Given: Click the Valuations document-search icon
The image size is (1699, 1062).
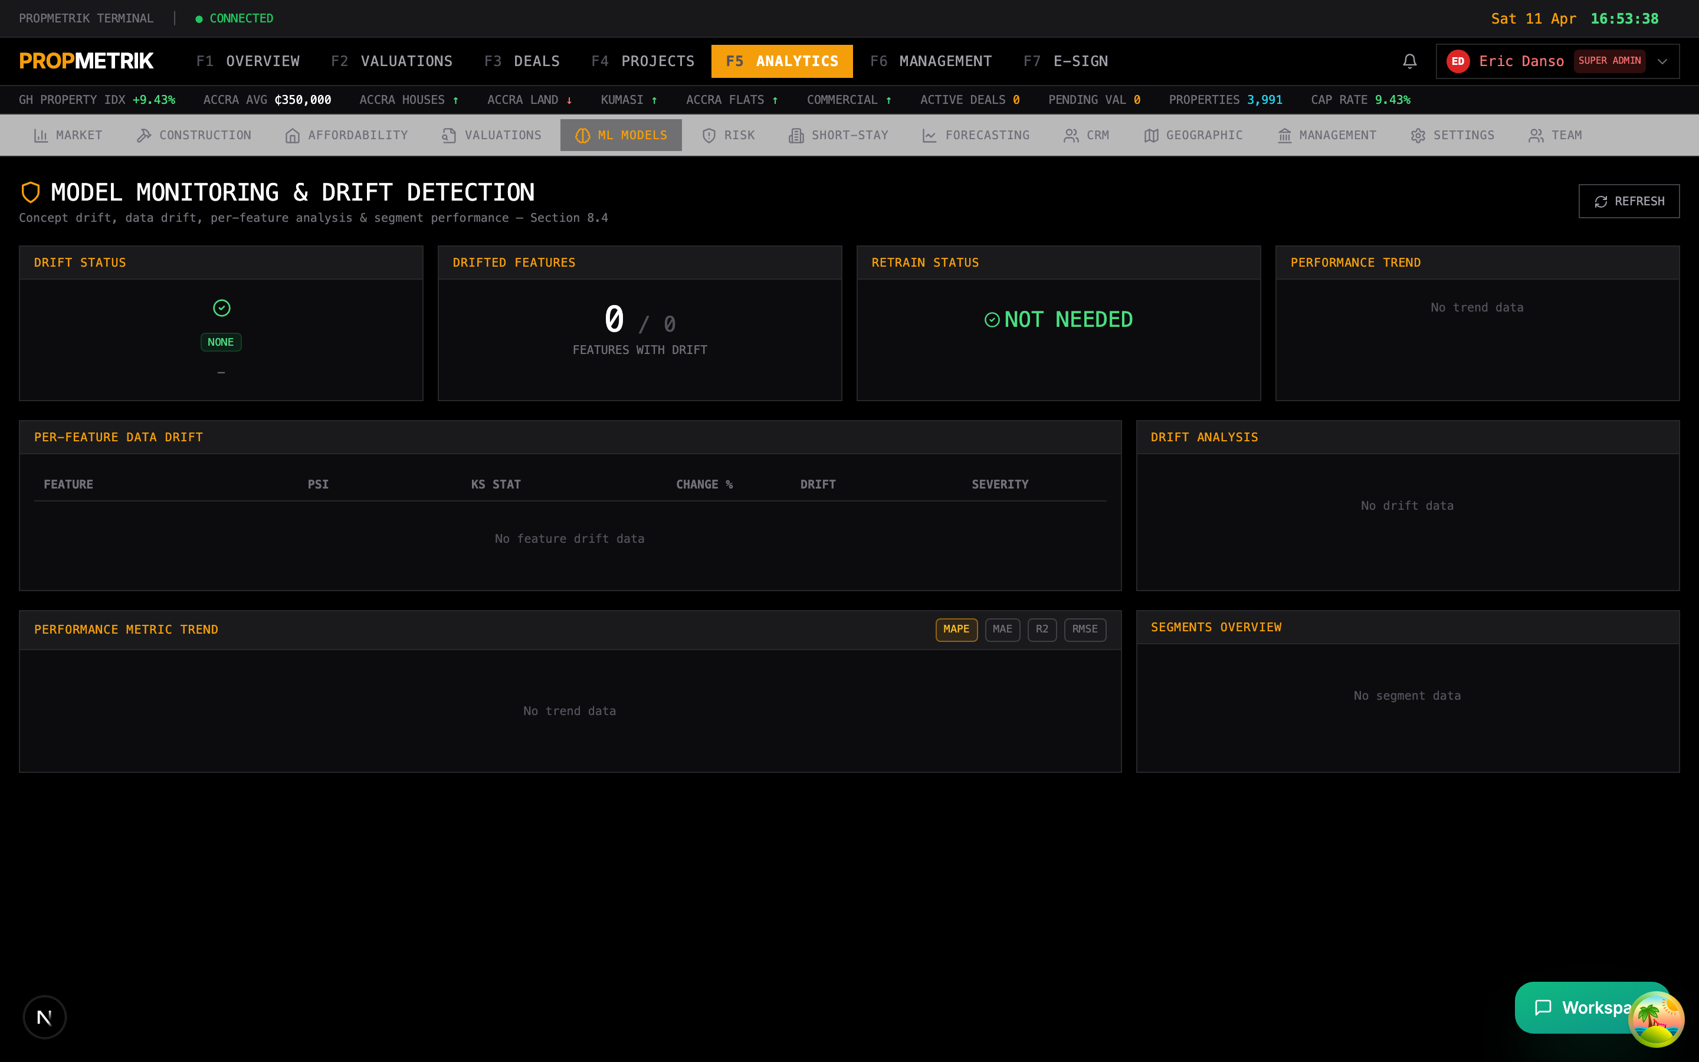Looking at the screenshot, I should pyautogui.click(x=450, y=136).
